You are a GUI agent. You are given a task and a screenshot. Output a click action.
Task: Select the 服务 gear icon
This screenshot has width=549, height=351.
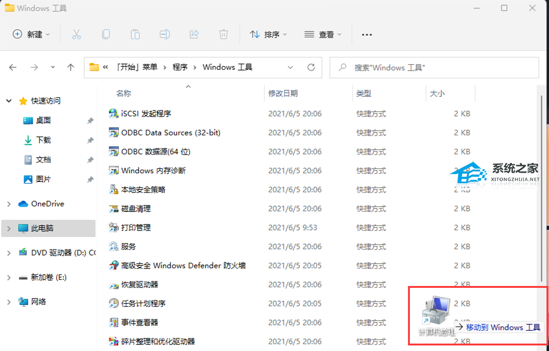click(113, 246)
